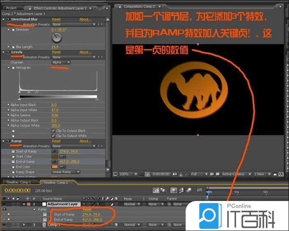This screenshot has width=289, height=231.
Task: Toggle the region of interest icon
Action: [212, 174]
